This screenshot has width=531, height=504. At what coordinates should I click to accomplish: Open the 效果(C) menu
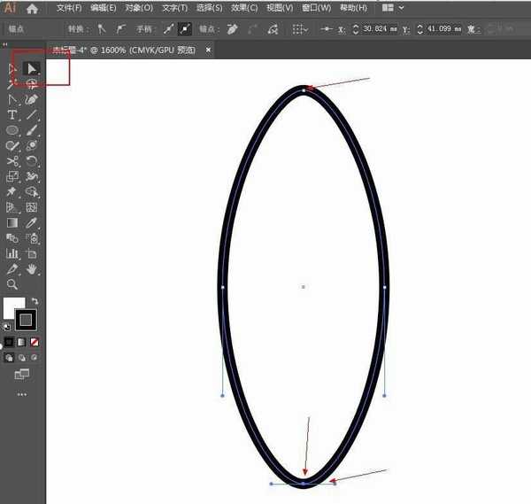click(245, 8)
